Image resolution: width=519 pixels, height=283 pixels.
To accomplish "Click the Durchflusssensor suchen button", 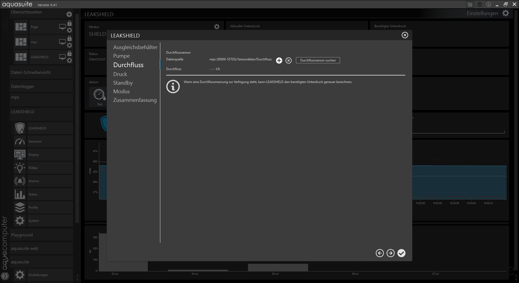I will [x=318, y=60].
